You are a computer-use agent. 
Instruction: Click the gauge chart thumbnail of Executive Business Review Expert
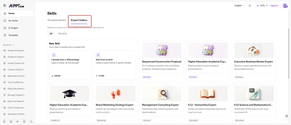tap(254, 50)
